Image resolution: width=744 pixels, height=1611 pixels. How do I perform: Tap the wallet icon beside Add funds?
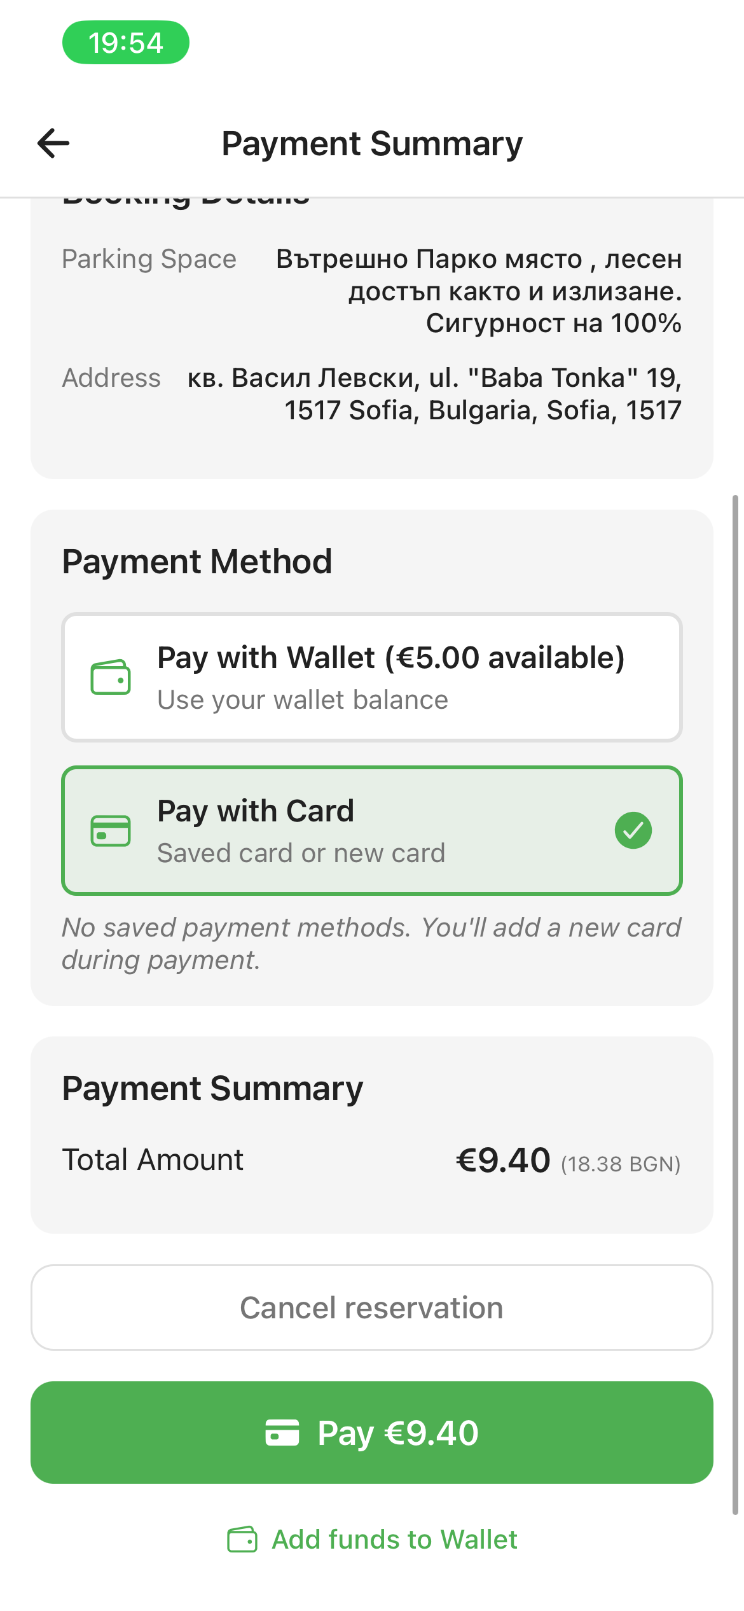click(x=242, y=1540)
